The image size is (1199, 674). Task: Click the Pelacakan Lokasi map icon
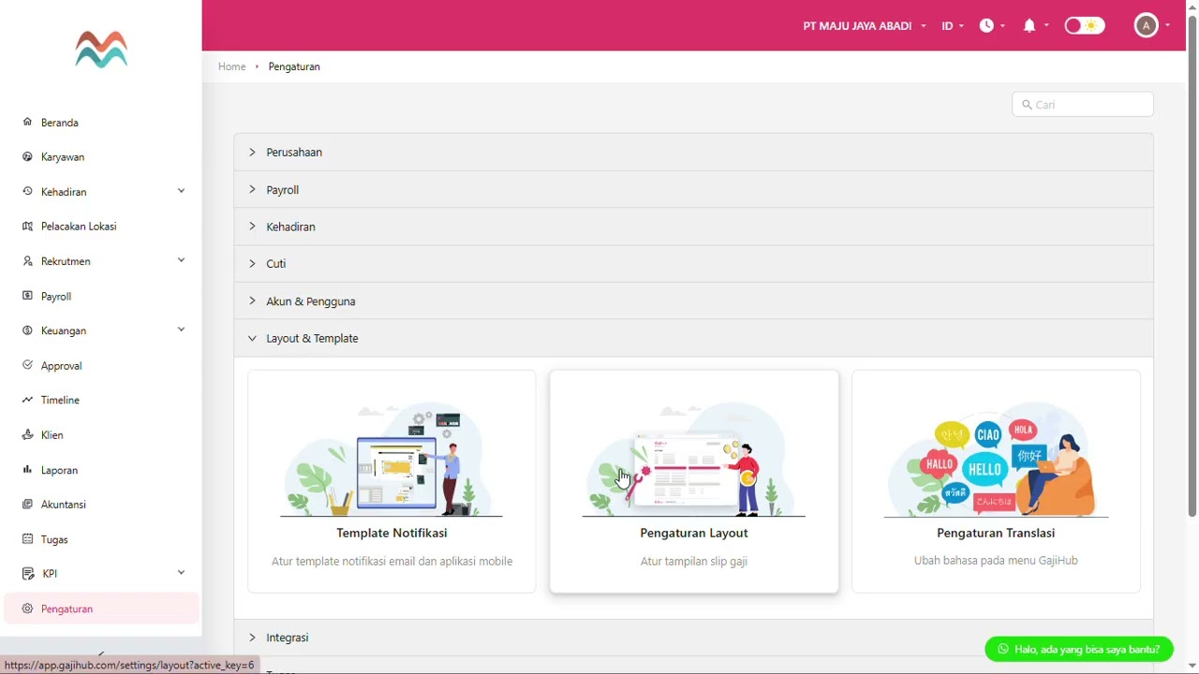click(x=27, y=226)
